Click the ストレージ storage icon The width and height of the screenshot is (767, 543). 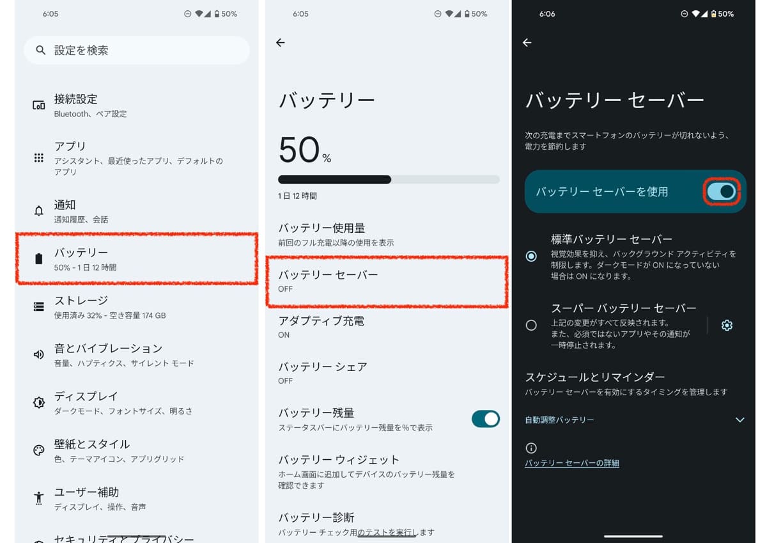click(x=40, y=306)
